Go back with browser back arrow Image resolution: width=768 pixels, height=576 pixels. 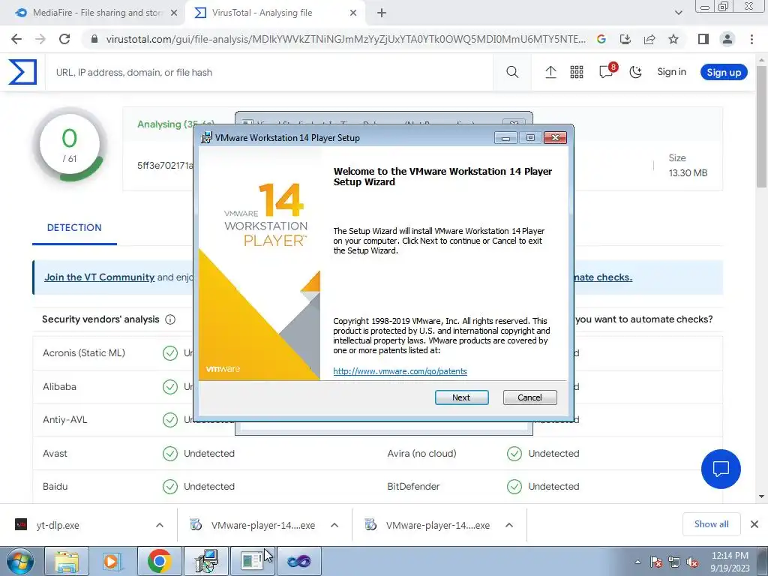[x=16, y=39]
